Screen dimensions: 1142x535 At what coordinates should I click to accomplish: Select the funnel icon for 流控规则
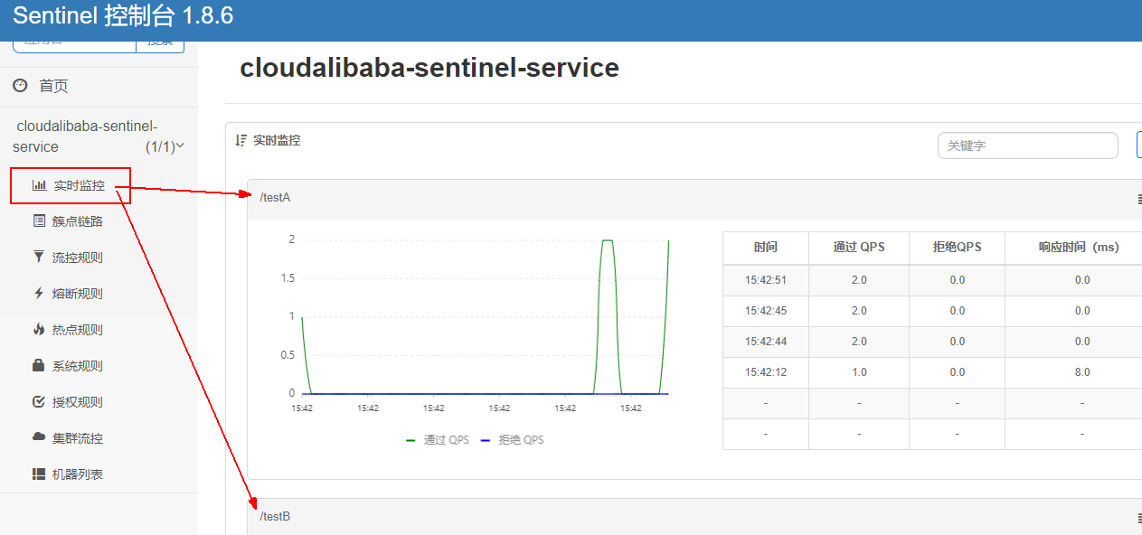tap(39, 257)
